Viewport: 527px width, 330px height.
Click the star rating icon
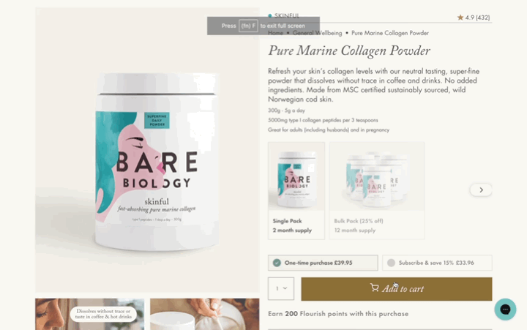(x=460, y=17)
